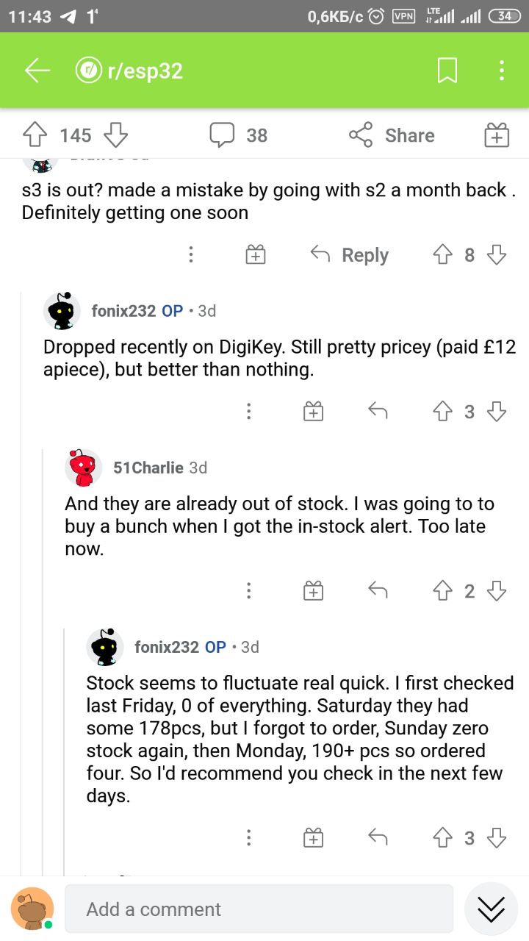The image size is (529, 941).
Task: Open the post overflow menu
Action: pyautogui.click(x=501, y=71)
